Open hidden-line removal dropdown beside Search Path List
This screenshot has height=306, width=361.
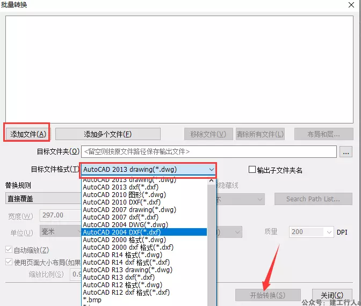[240, 199]
